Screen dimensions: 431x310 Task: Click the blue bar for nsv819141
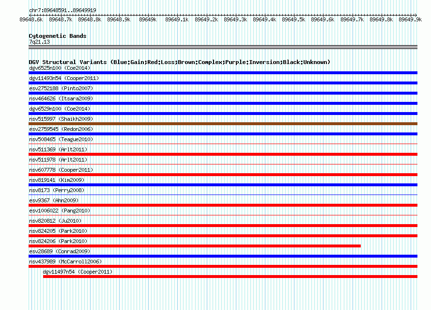coord(223,185)
